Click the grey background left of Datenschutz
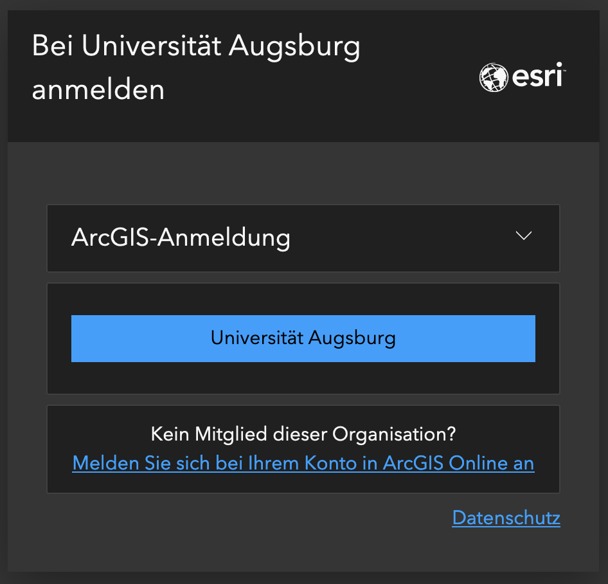 click(257, 518)
